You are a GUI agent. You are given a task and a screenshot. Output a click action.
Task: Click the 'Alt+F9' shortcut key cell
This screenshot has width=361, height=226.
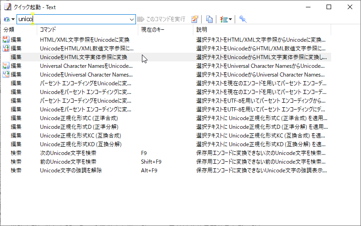(x=149, y=171)
